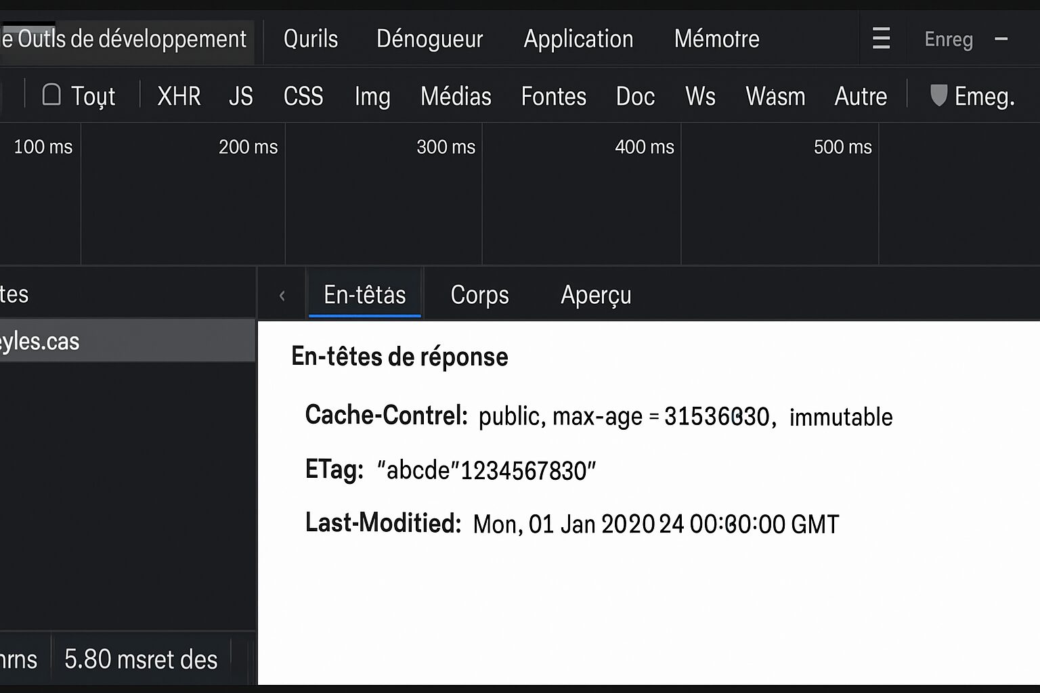Image resolution: width=1040 pixels, height=693 pixels.
Task: Click the icon left of Toụt
Action: coord(51,95)
